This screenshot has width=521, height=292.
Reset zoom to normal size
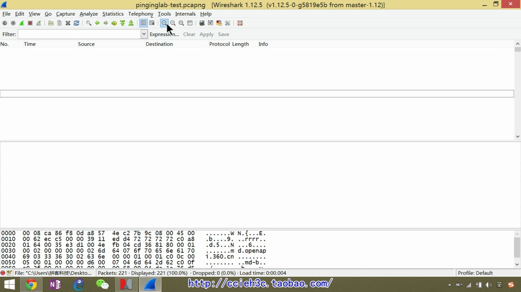coord(181,23)
